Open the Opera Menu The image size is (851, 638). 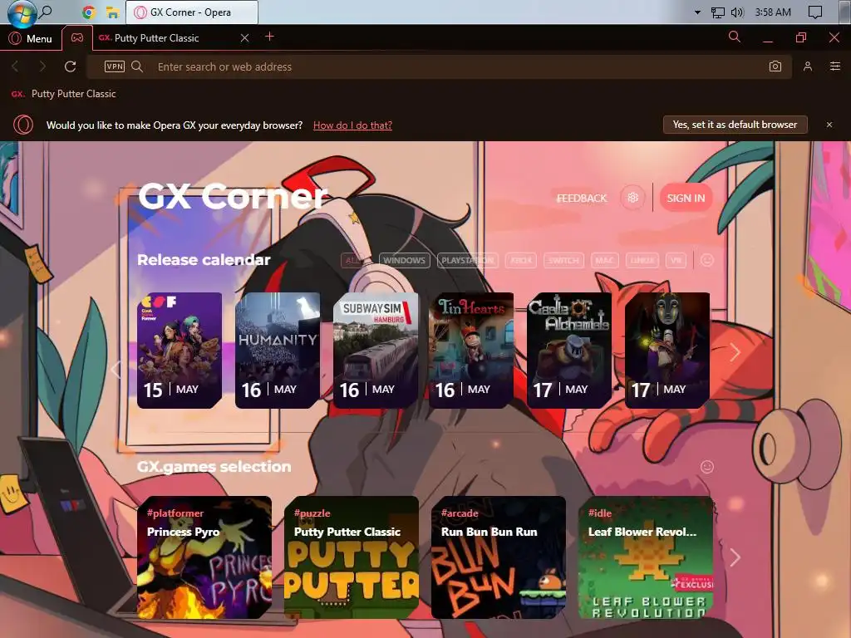click(x=31, y=38)
